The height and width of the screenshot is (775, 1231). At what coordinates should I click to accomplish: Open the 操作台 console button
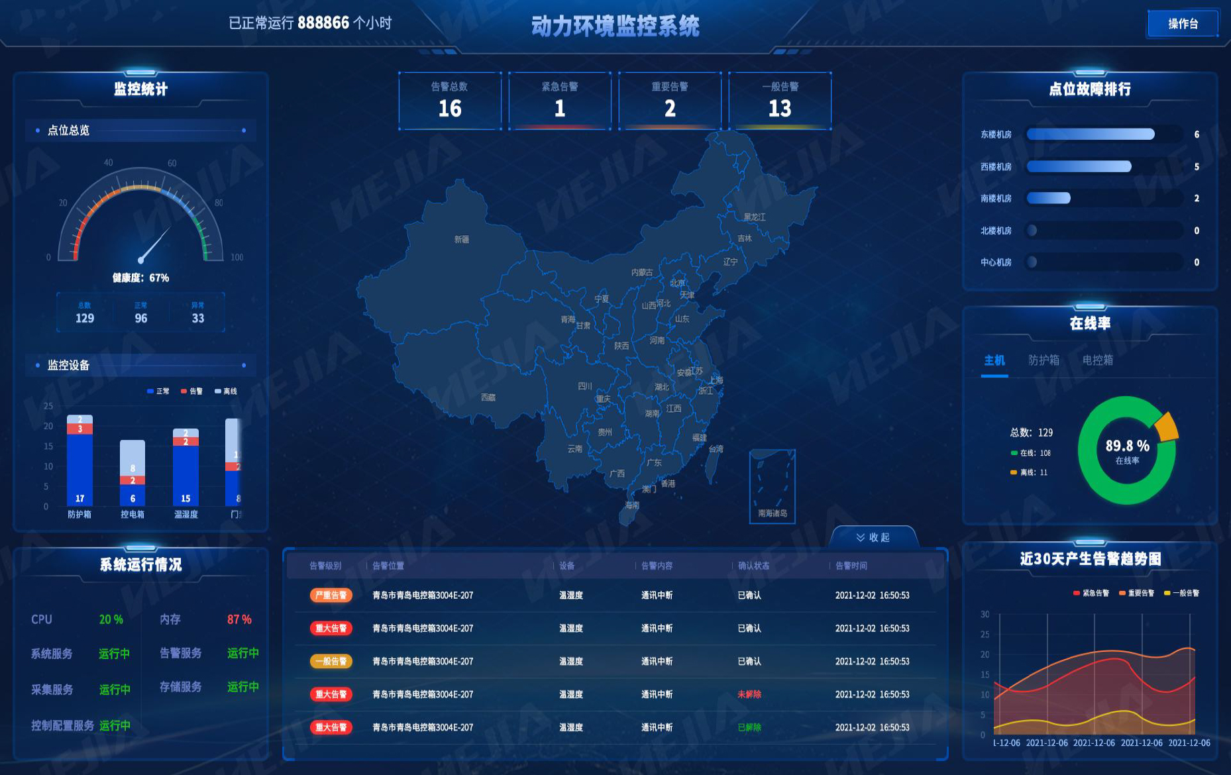[x=1183, y=24]
